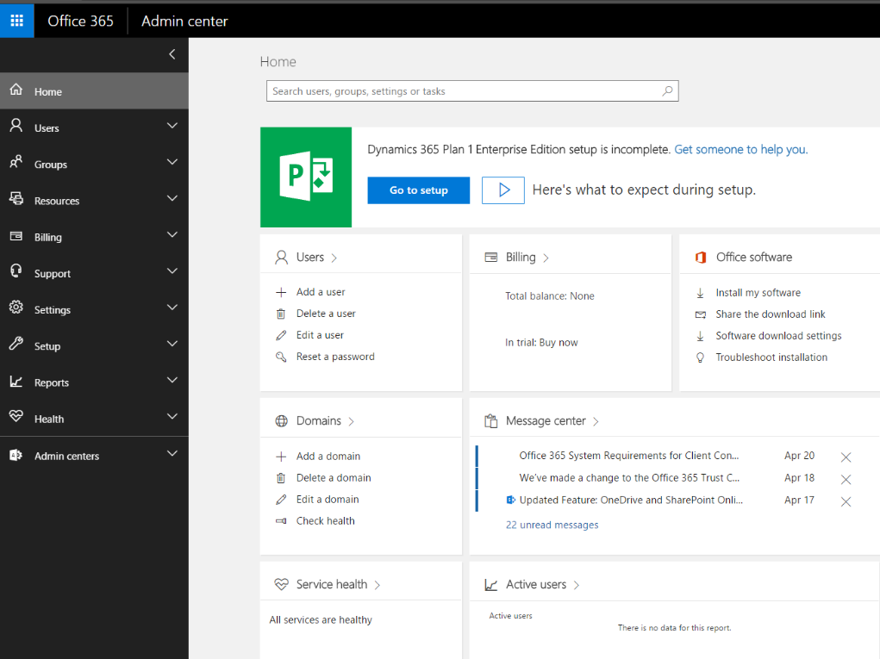Select Home in the left navigation
This screenshot has height=659, width=880.
[x=48, y=92]
